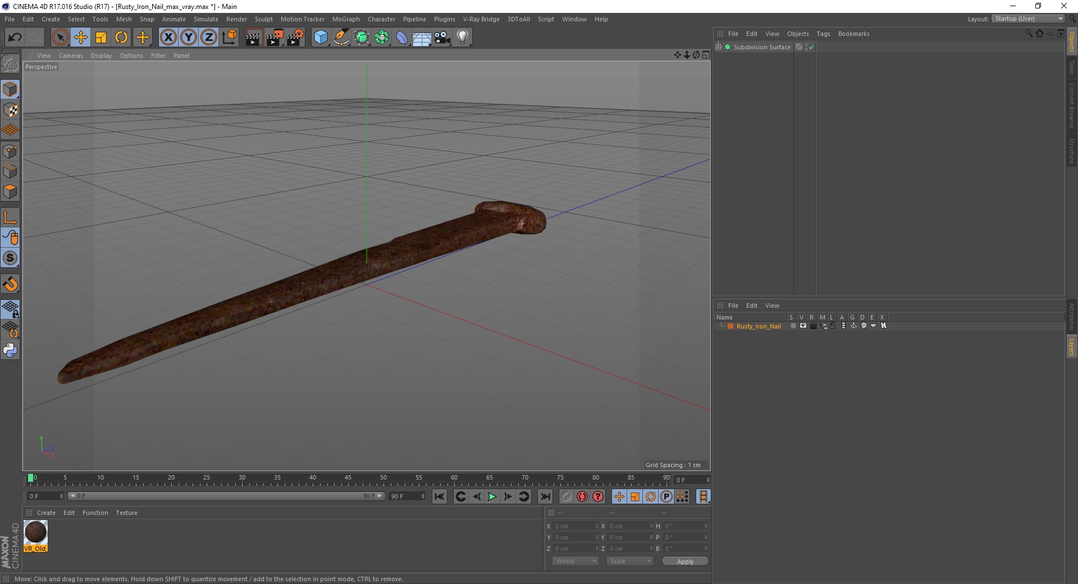Open the Content Browser side tab

coord(1071,106)
